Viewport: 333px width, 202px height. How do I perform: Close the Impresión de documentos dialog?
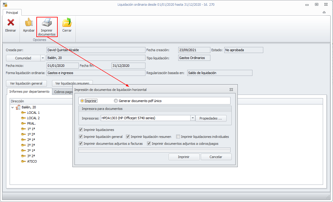231,89
